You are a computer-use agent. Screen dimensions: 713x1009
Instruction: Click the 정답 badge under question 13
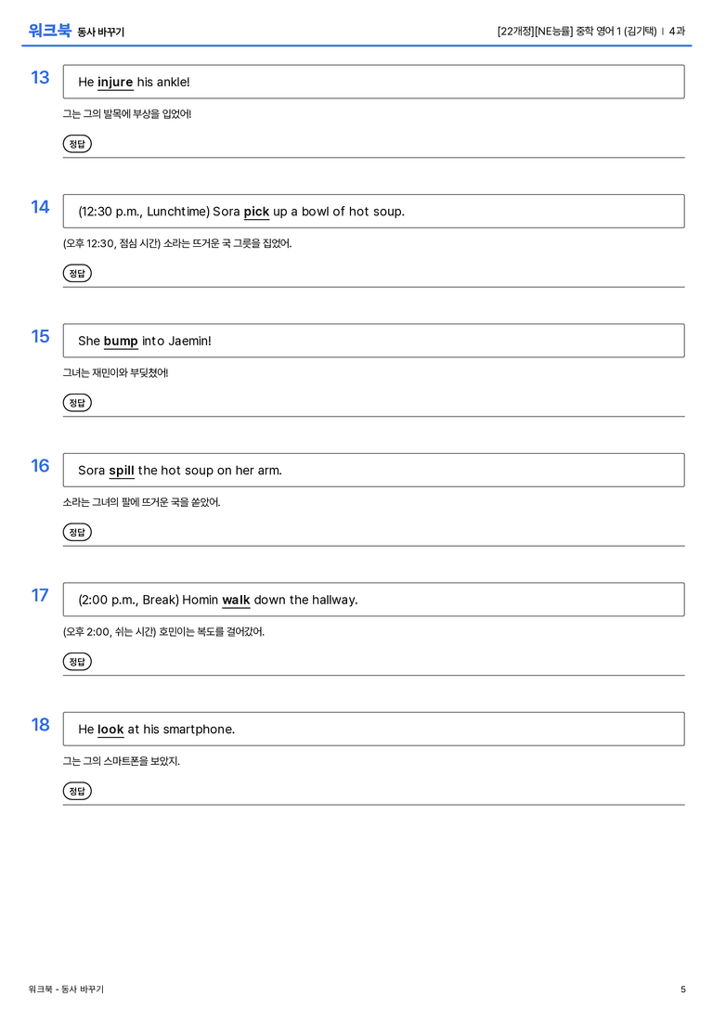[x=77, y=144]
